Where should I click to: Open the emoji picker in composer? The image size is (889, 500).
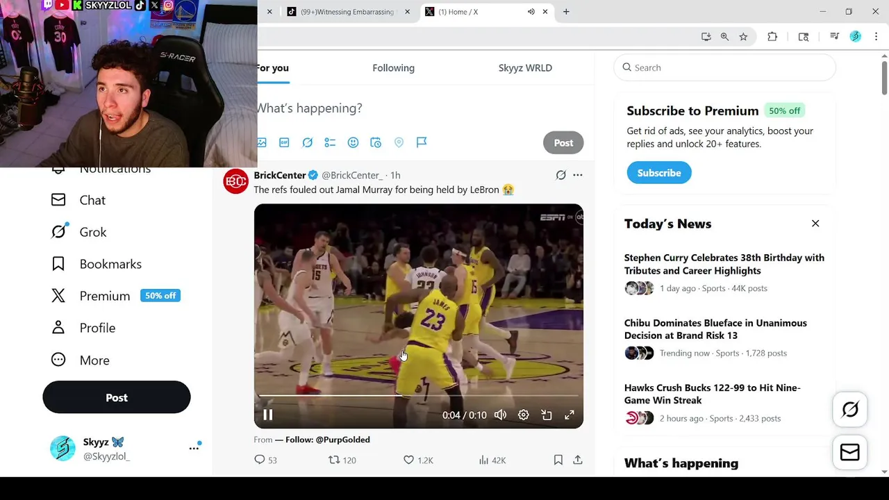353,142
